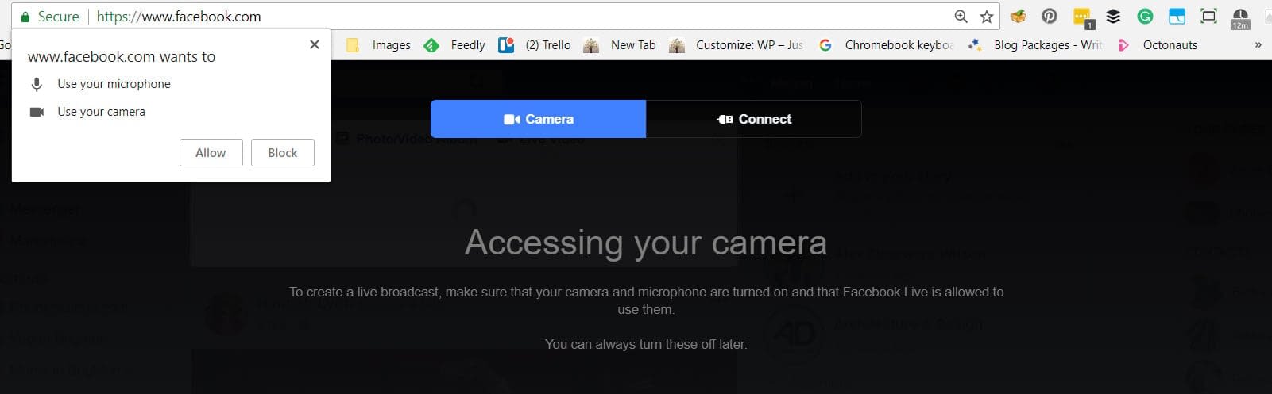The width and height of the screenshot is (1272, 394).
Task: Open the 12m timer extension
Action: (x=1240, y=18)
